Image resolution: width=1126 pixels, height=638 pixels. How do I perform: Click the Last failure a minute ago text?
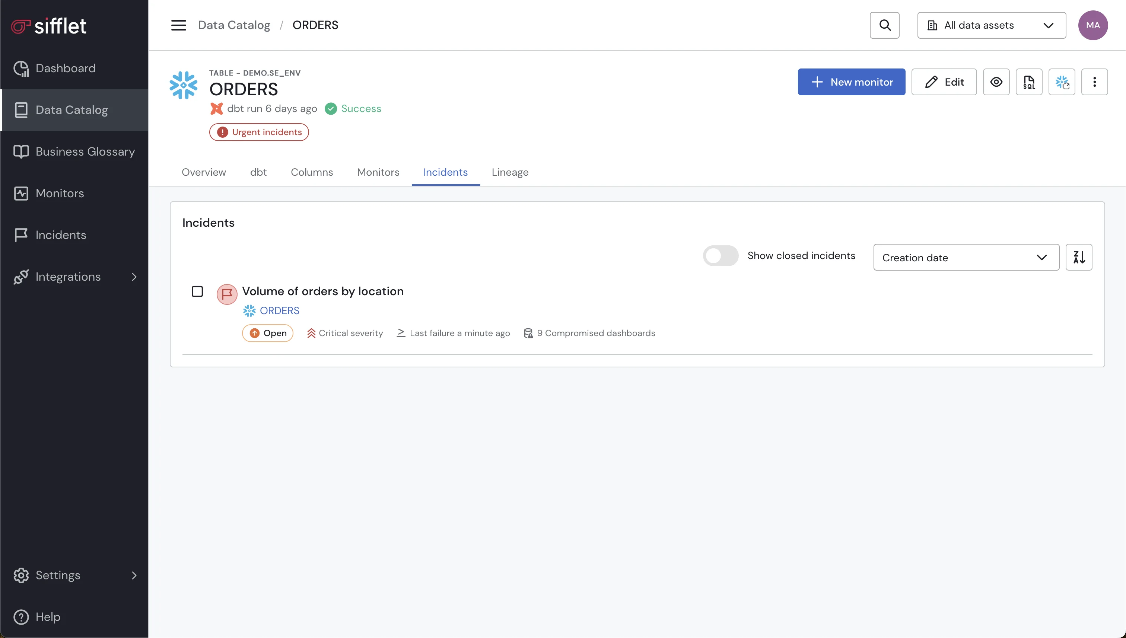pos(460,333)
